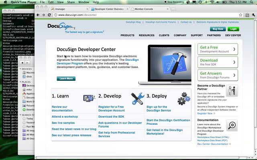The image size is (257, 160).
Task: Click Stop Recording in menu bar
Action: [174, 2]
